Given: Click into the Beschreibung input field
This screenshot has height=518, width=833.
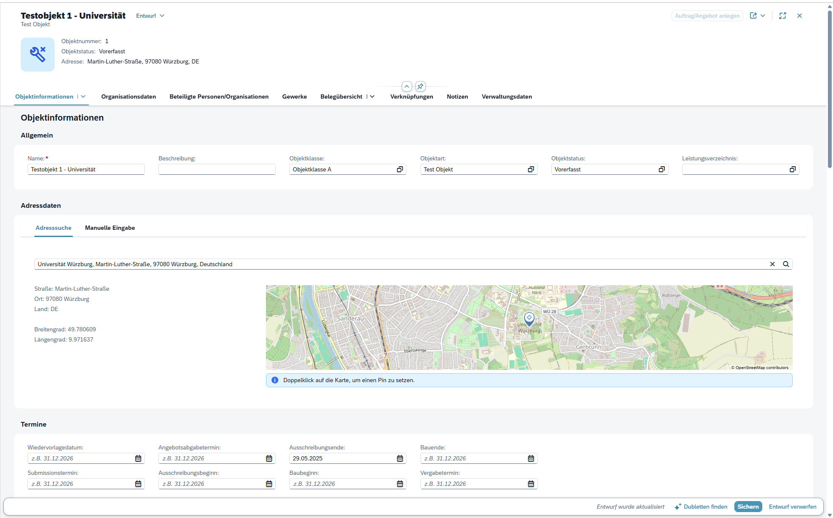Looking at the screenshot, I should click(x=217, y=169).
